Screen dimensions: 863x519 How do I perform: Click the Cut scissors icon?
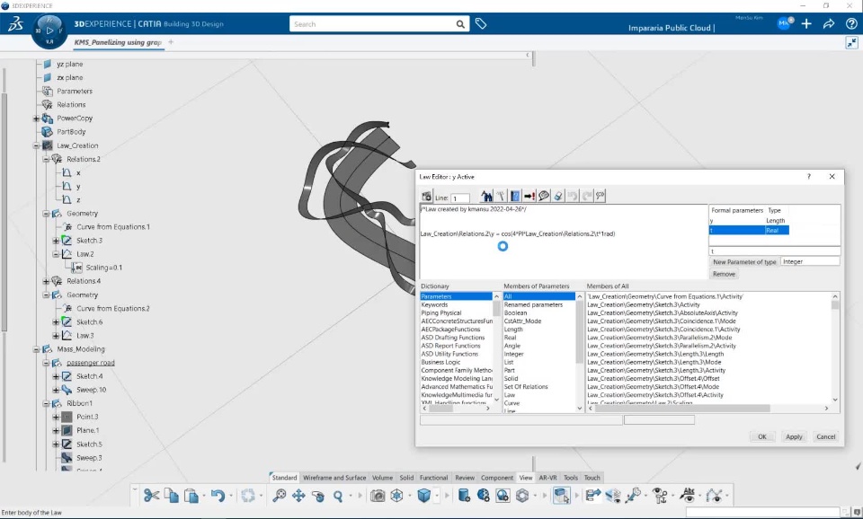pyautogui.click(x=151, y=496)
